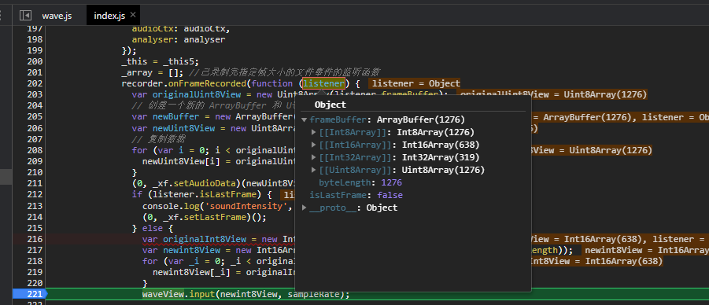Expand the __proto__ Object entry

(305, 208)
